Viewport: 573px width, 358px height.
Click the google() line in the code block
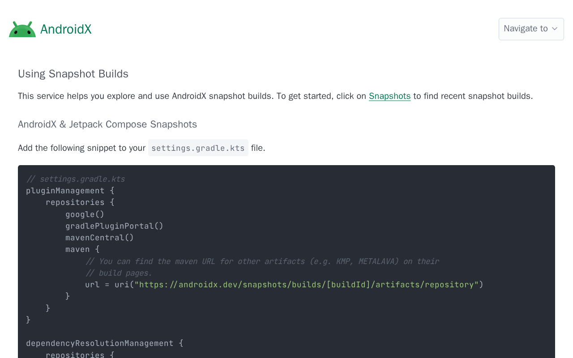point(85,214)
